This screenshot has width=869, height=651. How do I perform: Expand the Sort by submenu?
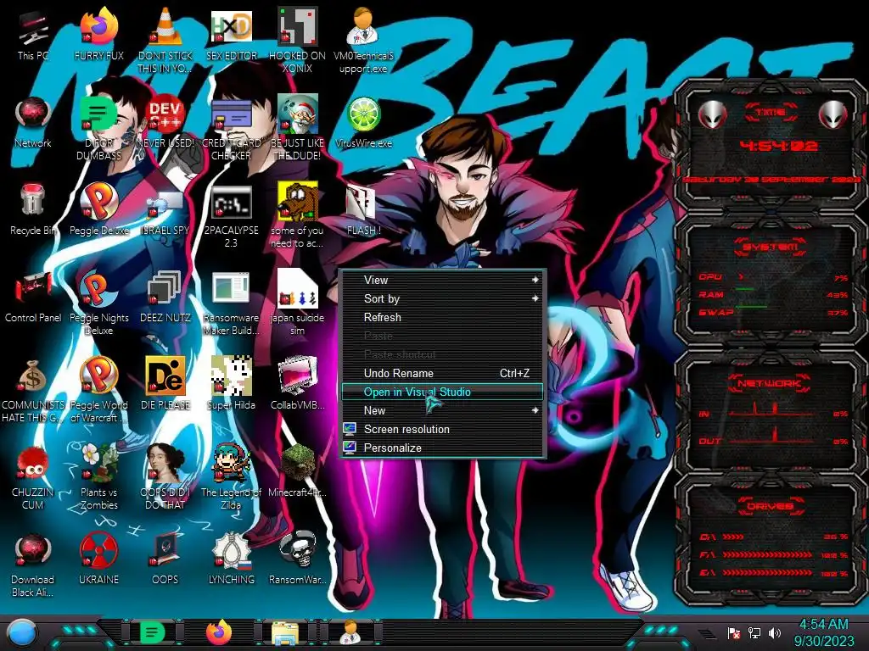pyautogui.click(x=442, y=299)
